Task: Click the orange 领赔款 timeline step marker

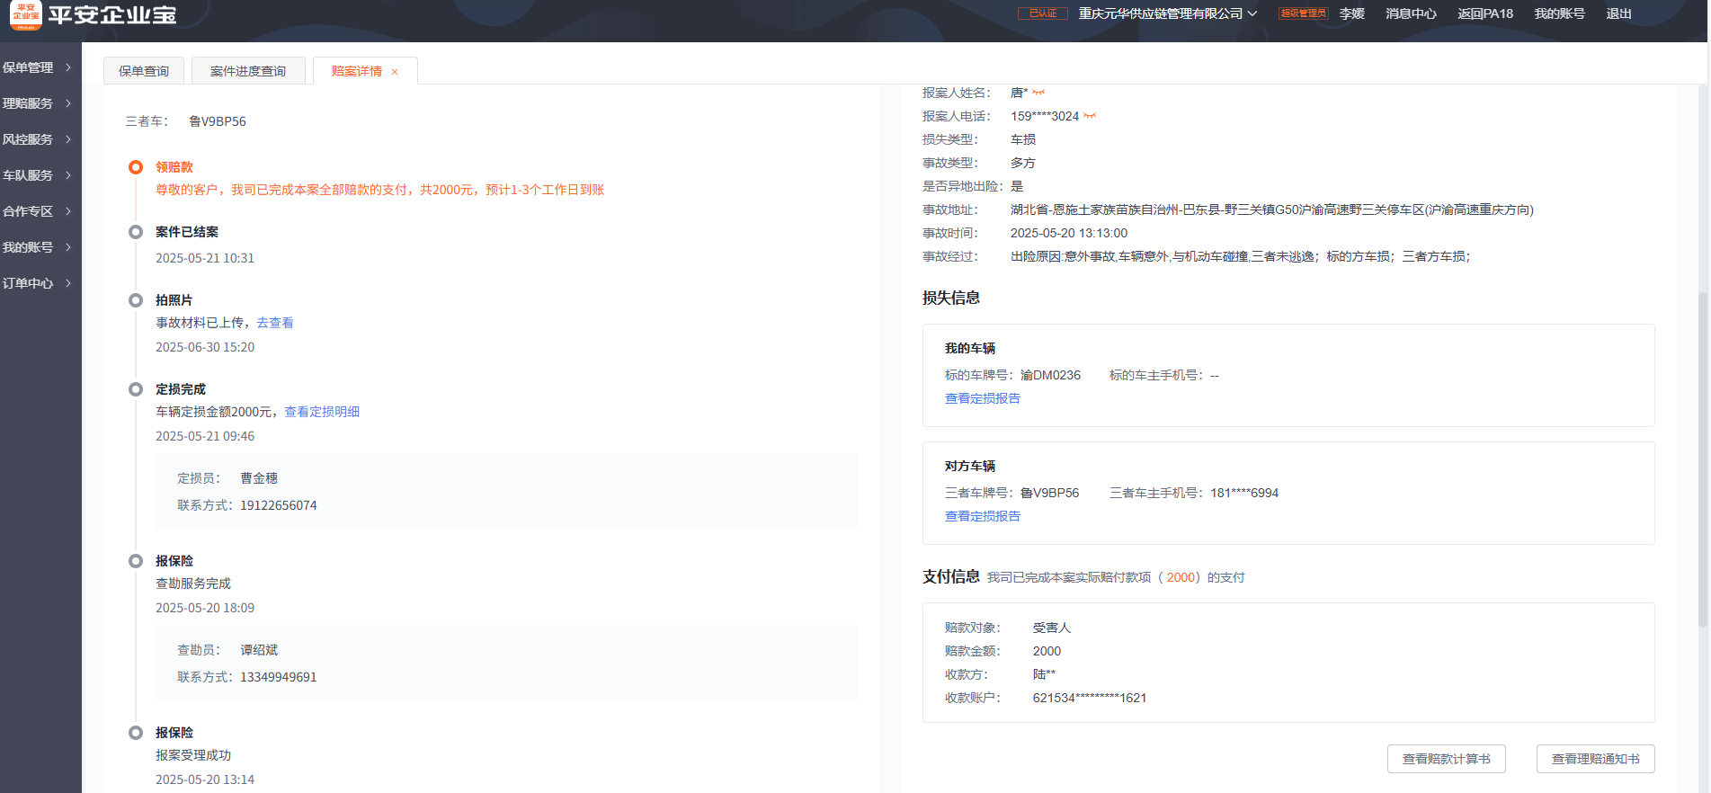Action: [x=136, y=167]
